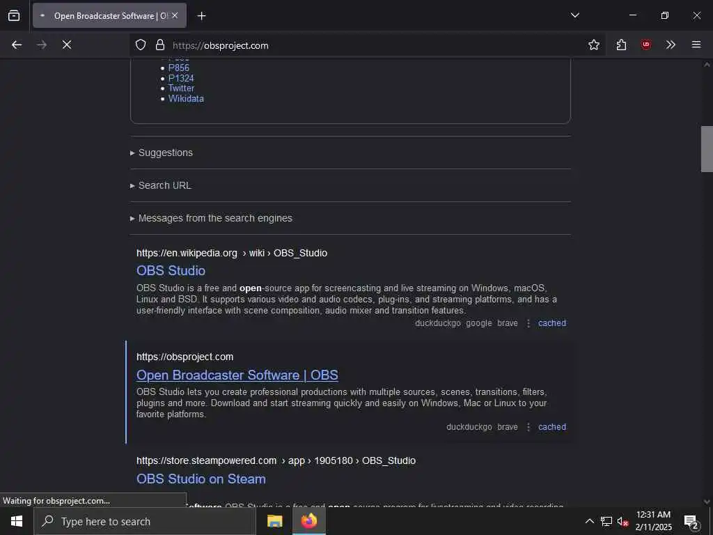This screenshot has width=713, height=535.
Task: Open OBS Studio on Steam result
Action: pos(201,479)
